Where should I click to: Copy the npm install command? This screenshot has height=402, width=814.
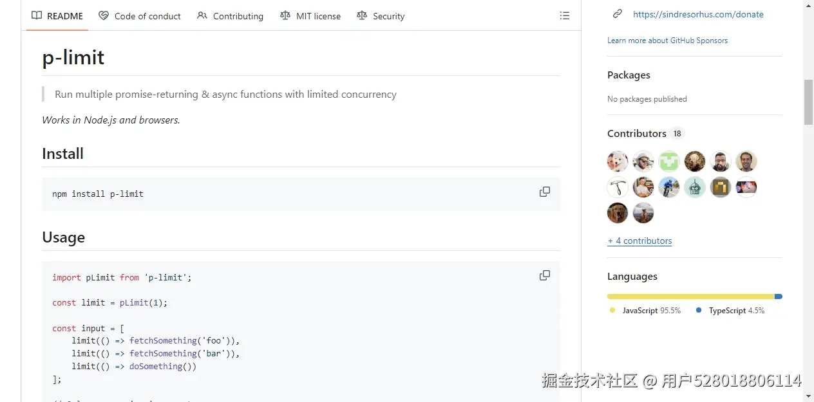(x=545, y=192)
